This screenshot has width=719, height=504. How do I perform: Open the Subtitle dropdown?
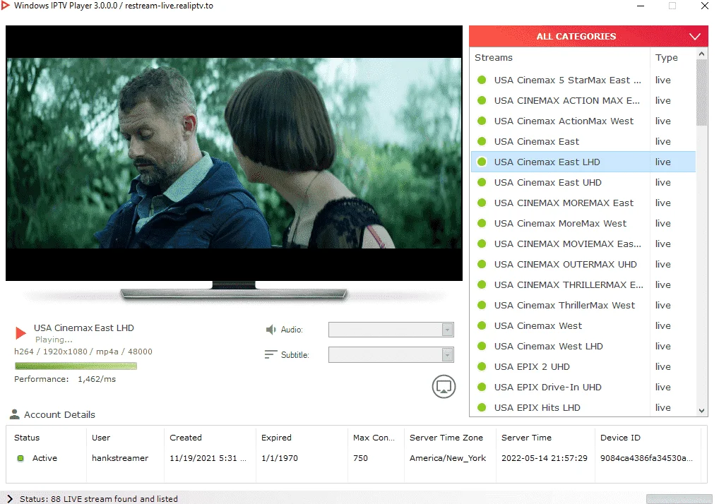tap(391, 354)
